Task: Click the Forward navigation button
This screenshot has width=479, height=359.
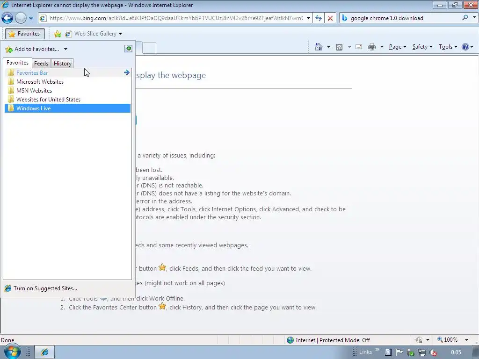Action: point(21,18)
